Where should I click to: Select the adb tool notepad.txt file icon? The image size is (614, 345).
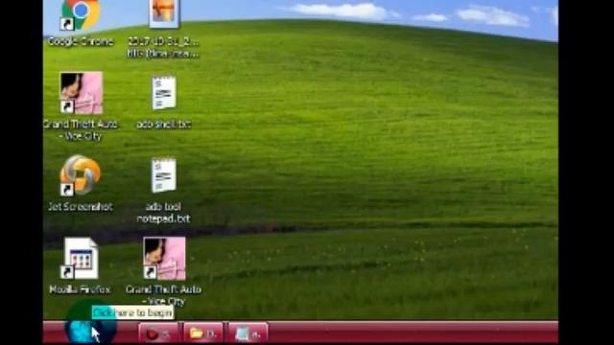point(164,175)
